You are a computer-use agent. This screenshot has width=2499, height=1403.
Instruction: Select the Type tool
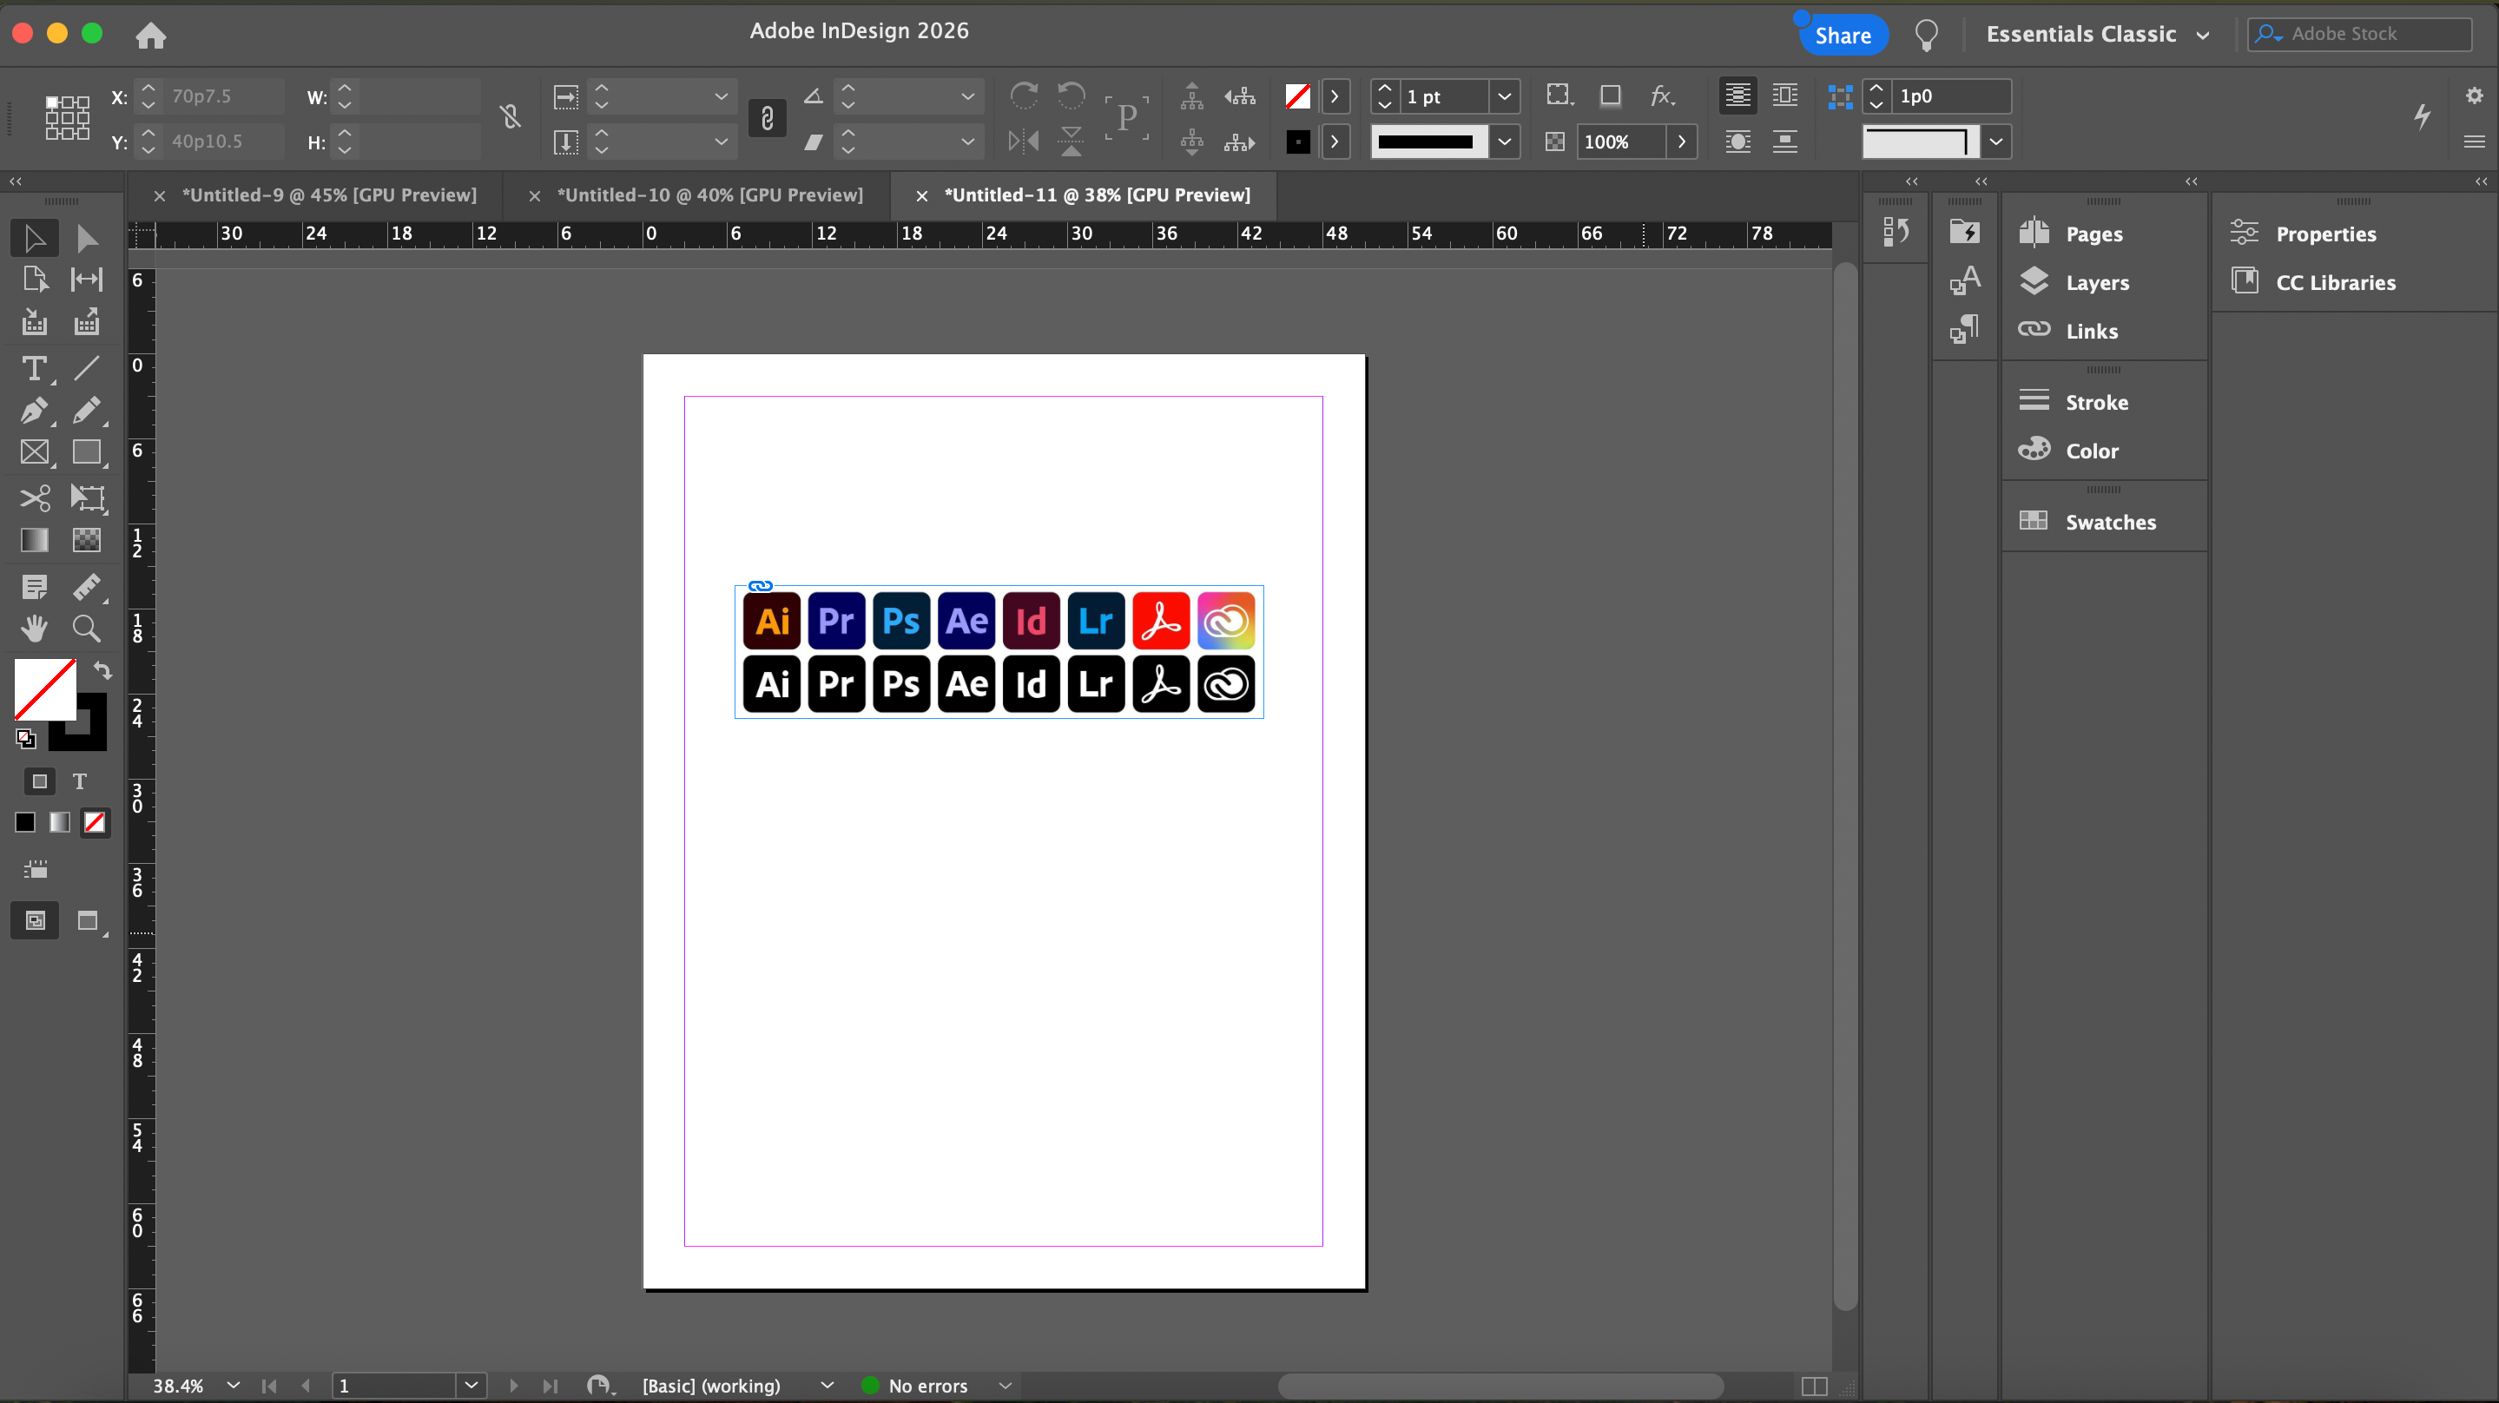click(x=34, y=369)
